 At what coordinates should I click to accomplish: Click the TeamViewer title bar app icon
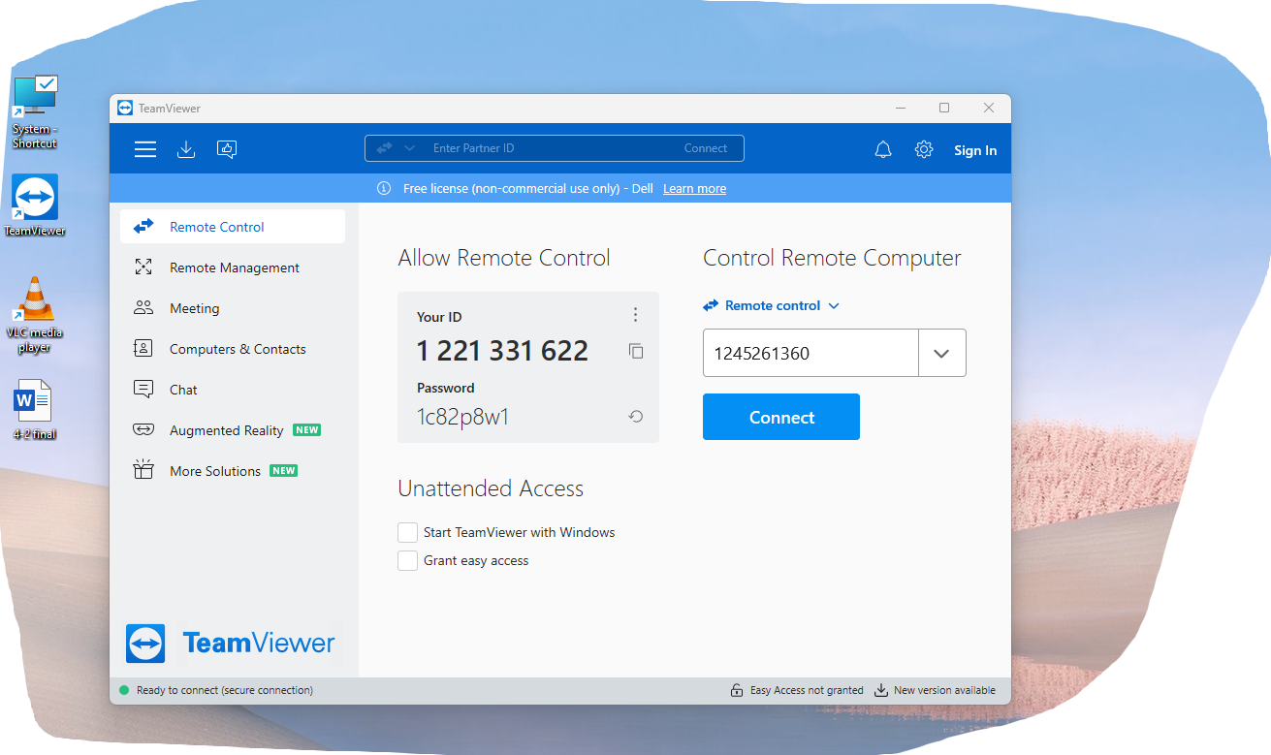pos(124,108)
